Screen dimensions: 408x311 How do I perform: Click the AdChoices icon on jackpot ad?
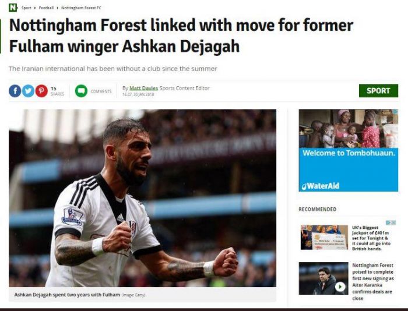389,222
